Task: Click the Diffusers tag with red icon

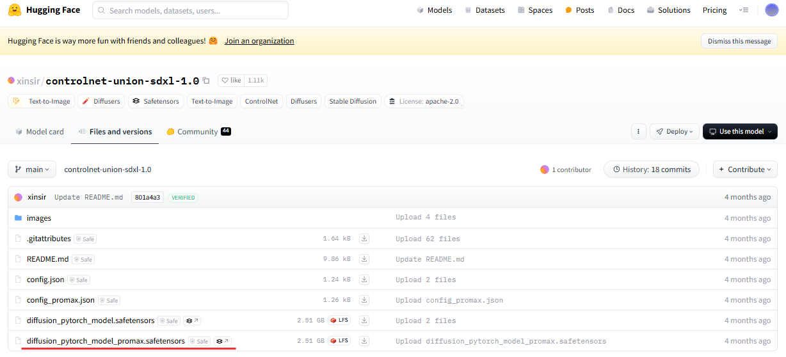Action: coord(101,101)
